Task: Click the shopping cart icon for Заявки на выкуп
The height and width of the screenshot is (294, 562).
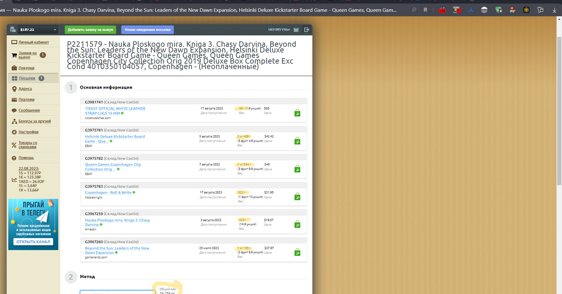Action: (15, 55)
